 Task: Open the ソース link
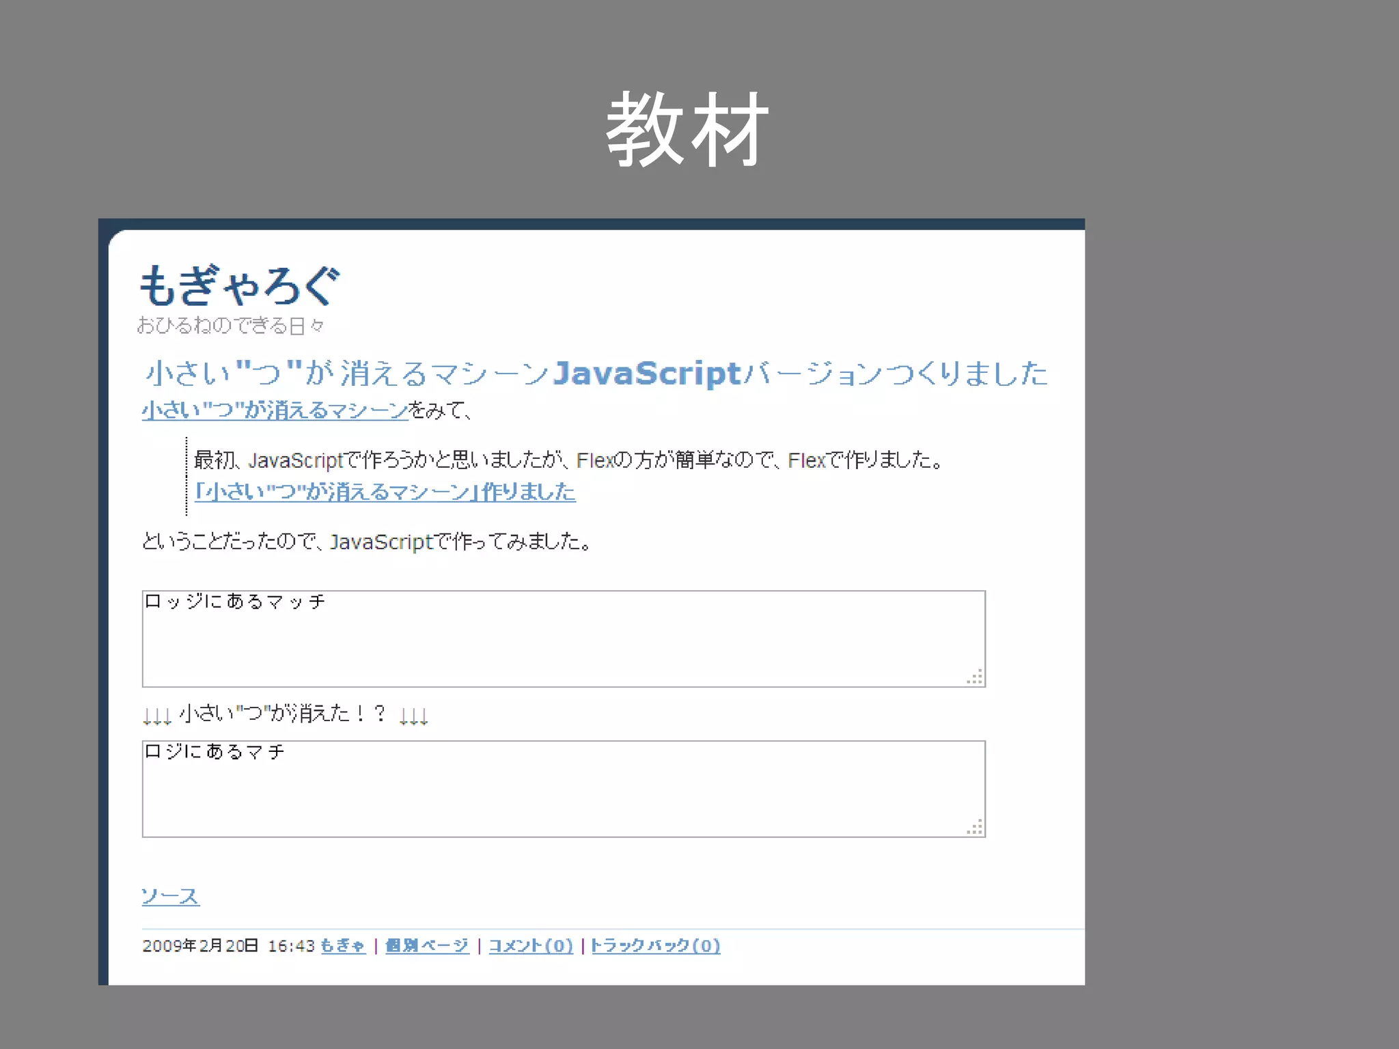click(170, 896)
